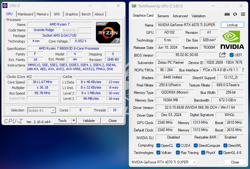Click the Validate button in CPU-Z

coord(89,121)
